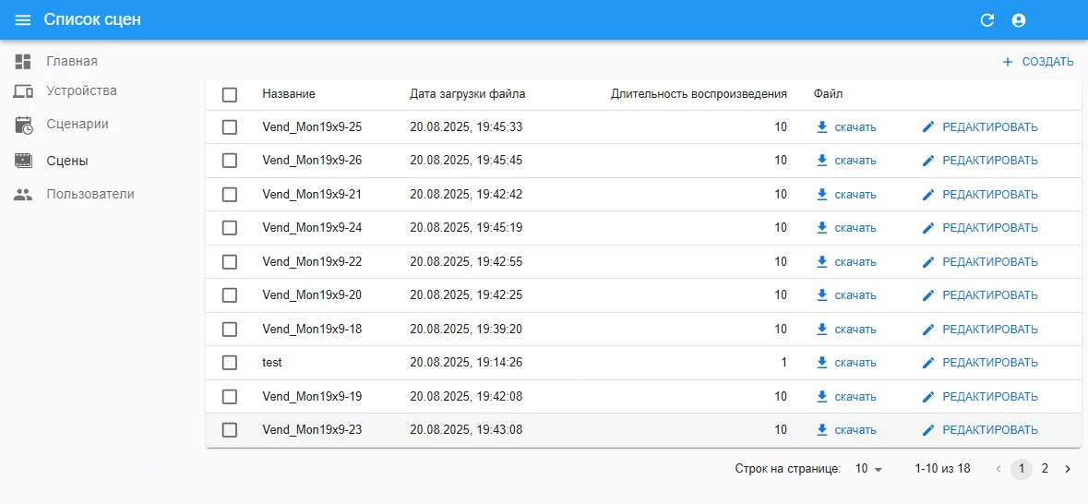Click the Главная dashboard icon
The width and height of the screenshot is (1088, 504).
point(23,62)
